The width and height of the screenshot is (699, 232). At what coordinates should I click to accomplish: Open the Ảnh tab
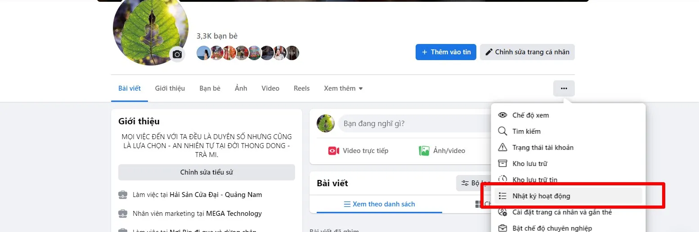(x=241, y=88)
